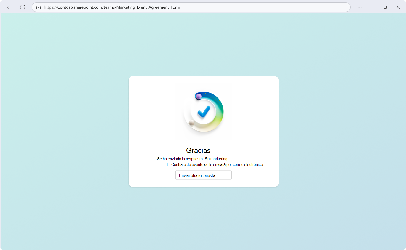Click the Enviar otra respuesta button

pos(204,175)
